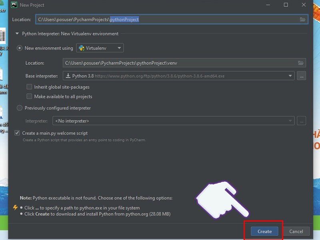Image resolution: width=320 pixels, height=240 pixels.
Task: Open the Base interpreter dropdown
Action: point(291,76)
